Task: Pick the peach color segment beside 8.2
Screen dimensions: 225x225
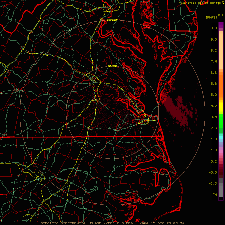Action: (221, 51)
